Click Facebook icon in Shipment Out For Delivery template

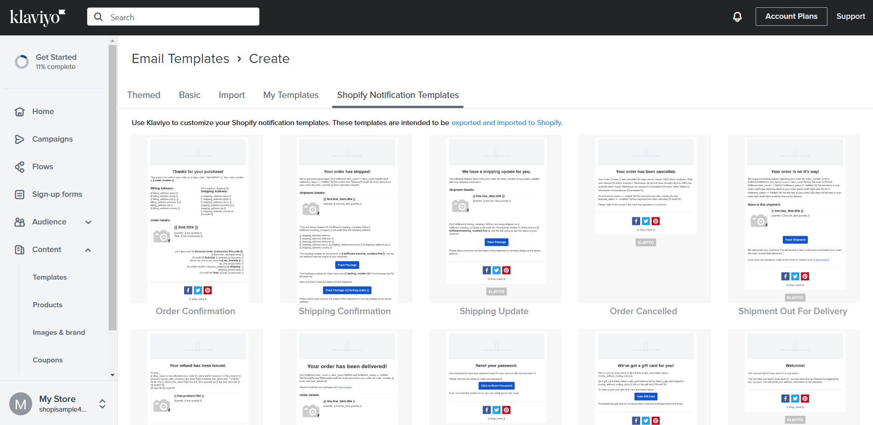(x=786, y=276)
